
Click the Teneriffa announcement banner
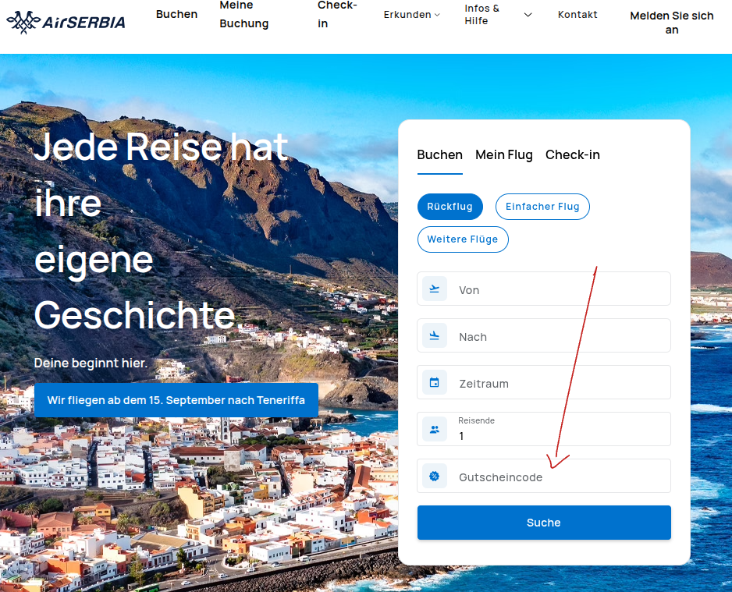[x=176, y=400]
